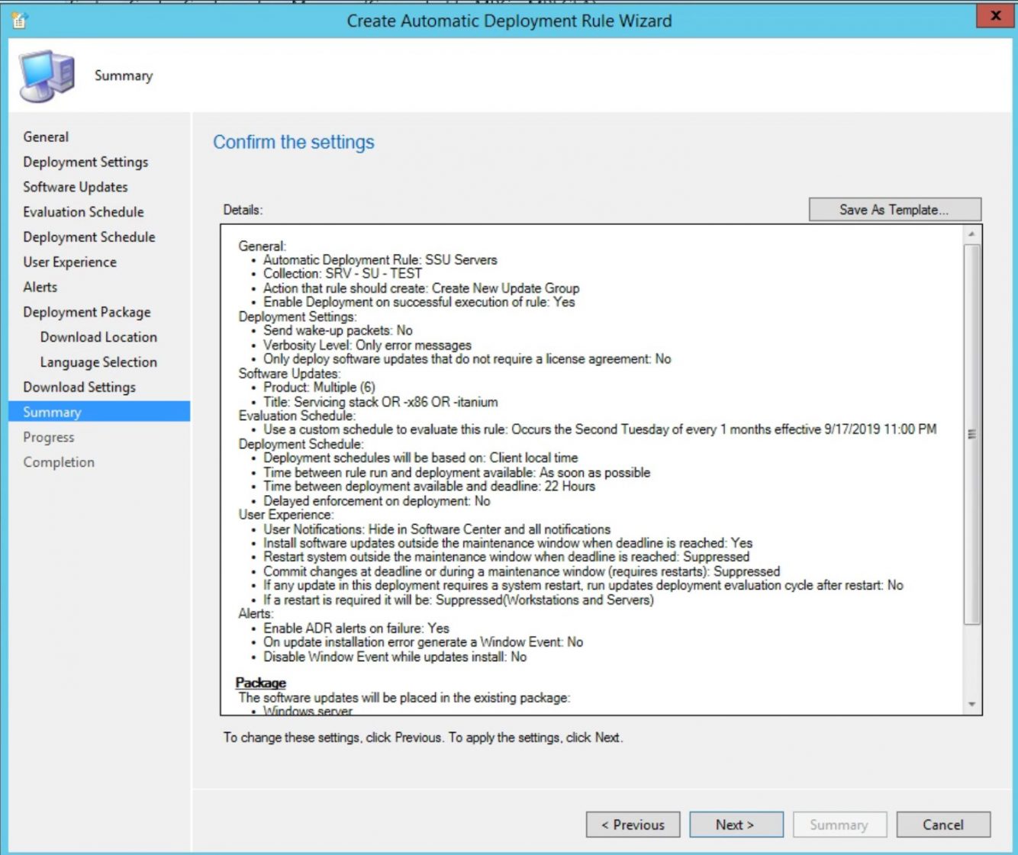
Task: Open the Download Settings page
Action: coord(79,387)
